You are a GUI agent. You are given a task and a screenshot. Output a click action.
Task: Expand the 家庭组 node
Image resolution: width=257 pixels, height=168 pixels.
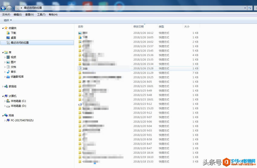pyautogui.click(x=3, y=86)
